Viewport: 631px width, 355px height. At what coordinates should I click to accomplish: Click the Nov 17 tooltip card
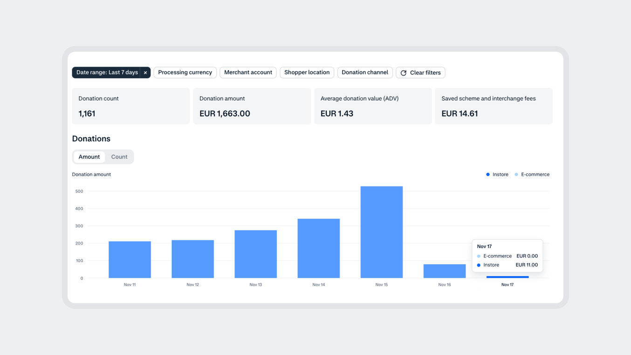point(507,255)
